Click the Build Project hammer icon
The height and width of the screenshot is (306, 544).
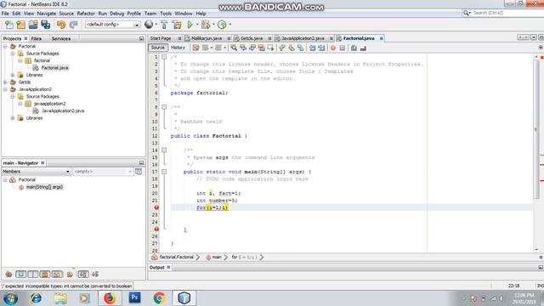(x=164, y=25)
